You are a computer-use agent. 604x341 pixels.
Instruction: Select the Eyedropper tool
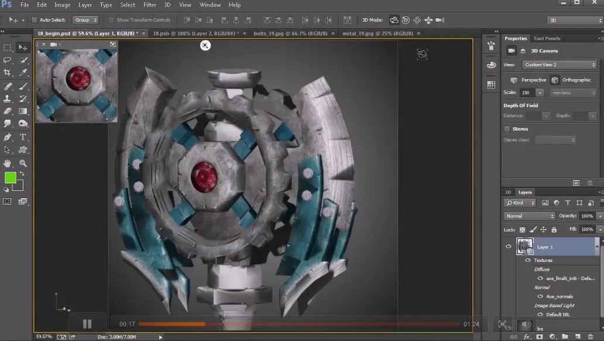[23, 73]
